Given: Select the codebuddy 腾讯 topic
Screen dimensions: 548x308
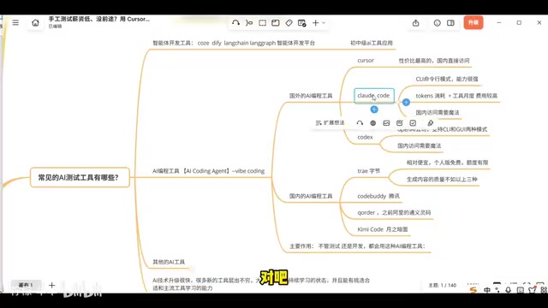Looking at the screenshot, I should coord(378,196).
